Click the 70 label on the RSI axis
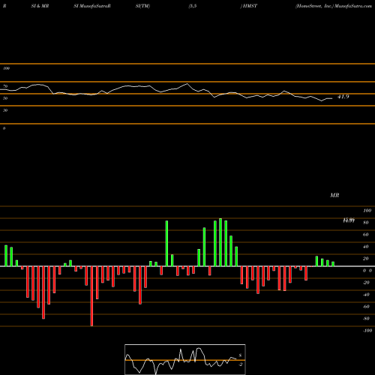Screen dimensions: 375x375 (5, 86)
